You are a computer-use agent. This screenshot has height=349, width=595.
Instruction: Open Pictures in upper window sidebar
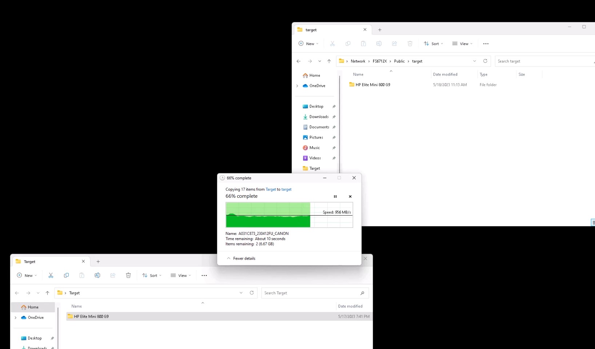coord(316,137)
